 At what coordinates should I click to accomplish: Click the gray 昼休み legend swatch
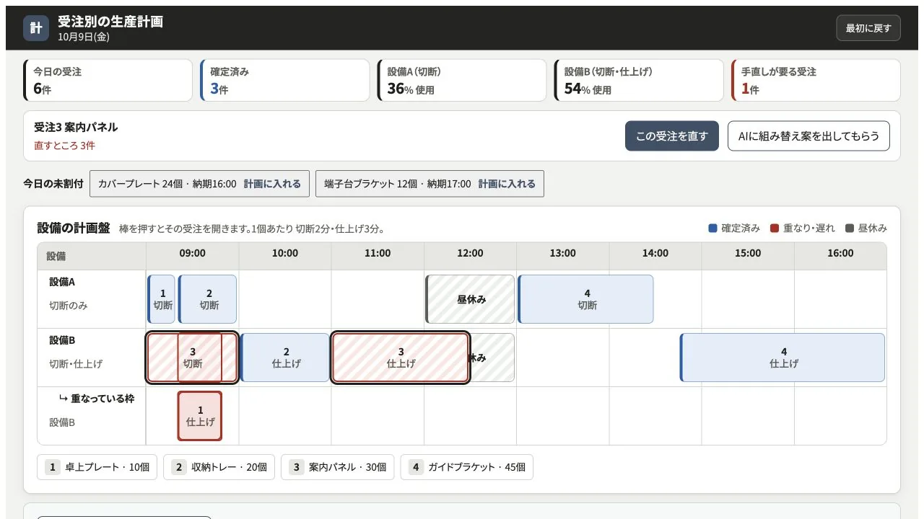[x=850, y=229]
